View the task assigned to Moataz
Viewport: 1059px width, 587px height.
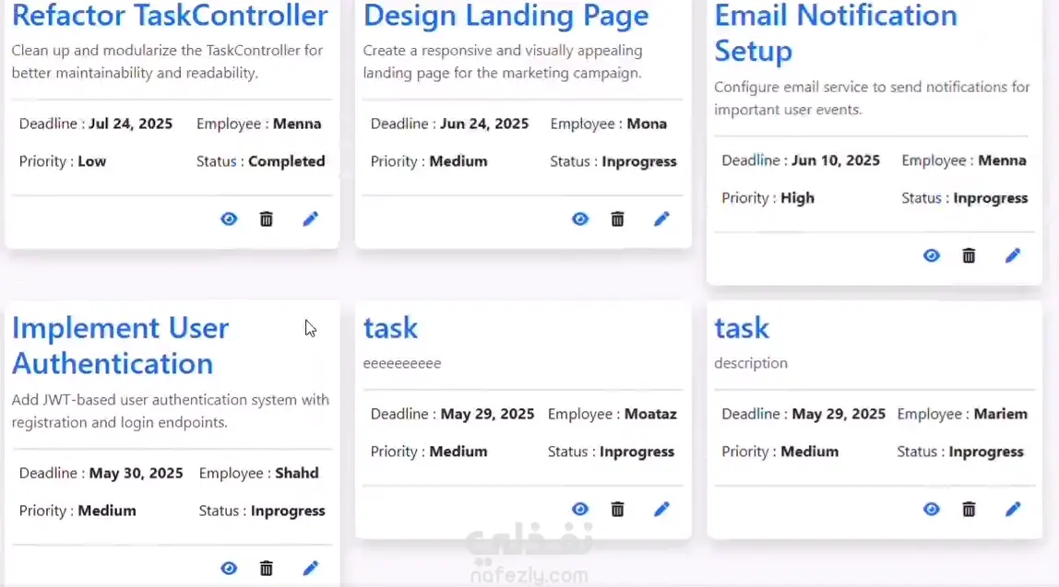point(580,510)
